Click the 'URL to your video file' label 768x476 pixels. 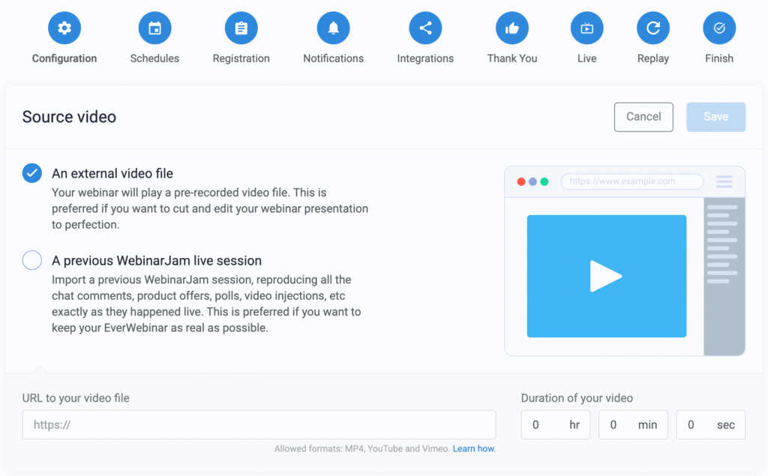tap(76, 398)
